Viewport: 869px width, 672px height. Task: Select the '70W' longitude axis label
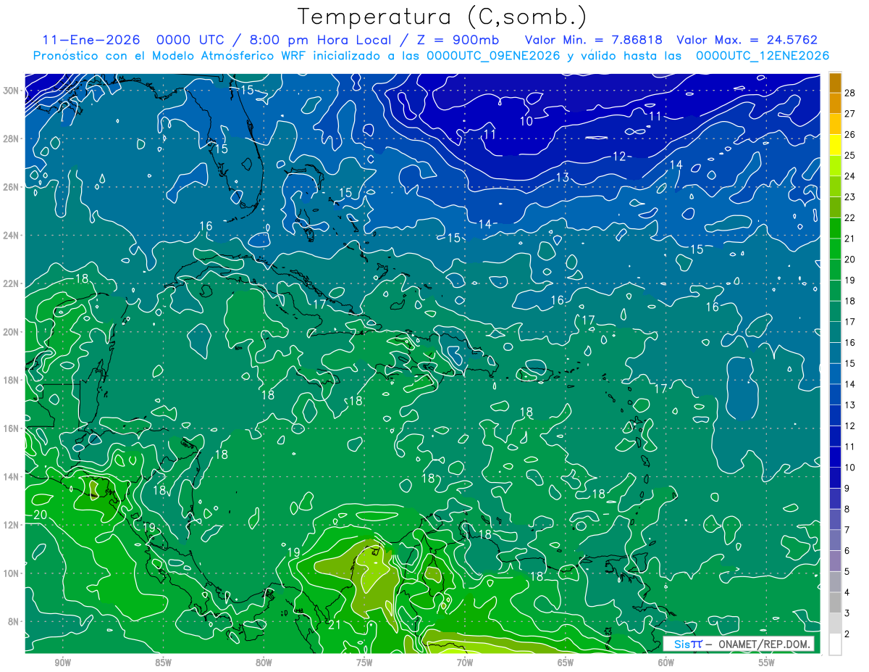click(465, 663)
